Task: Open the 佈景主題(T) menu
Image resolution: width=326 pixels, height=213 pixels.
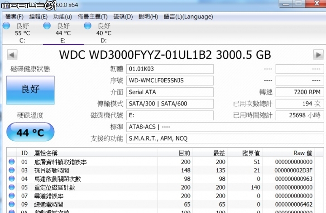Action: click(x=92, y=17)
